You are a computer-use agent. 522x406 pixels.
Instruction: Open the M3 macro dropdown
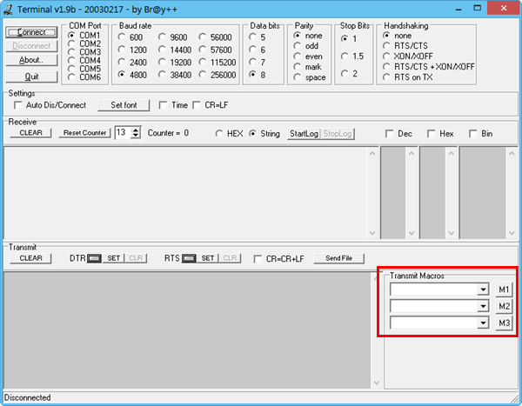[x=483, y=323]
